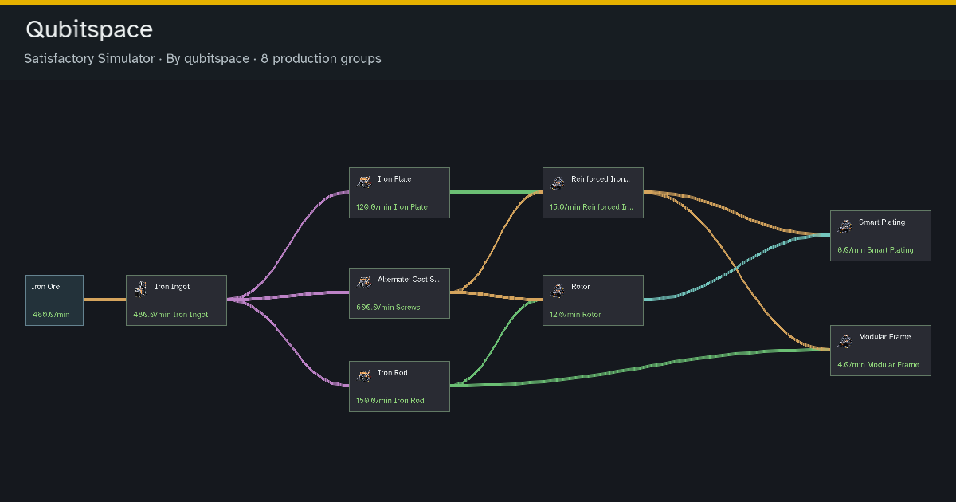Viewport: 956px width, 502px height.
Task: Click the Modular Frame assembler icon
Action: [x=844, y=339]
